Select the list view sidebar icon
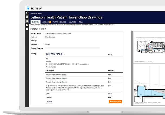165x115 pixels. [27, 21]
